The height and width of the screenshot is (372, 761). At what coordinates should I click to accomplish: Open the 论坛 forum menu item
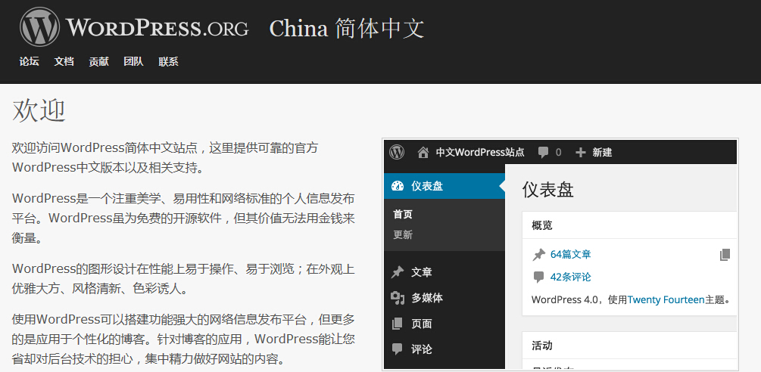click(29, 61)
